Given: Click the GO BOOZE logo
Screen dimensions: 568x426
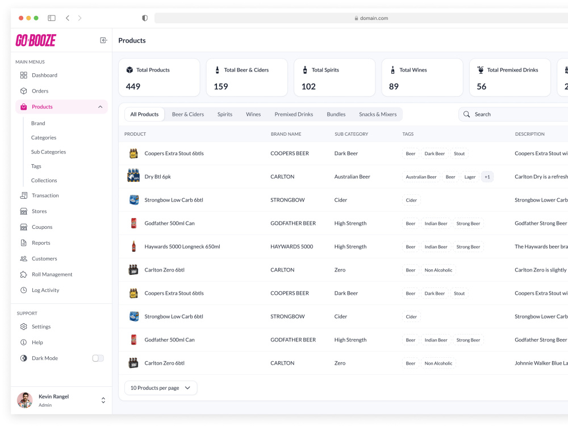Looking at the screenshot, I should coord(35,40).
